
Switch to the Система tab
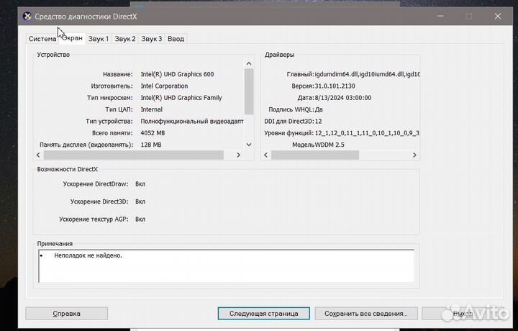click(x=42, y=39)
